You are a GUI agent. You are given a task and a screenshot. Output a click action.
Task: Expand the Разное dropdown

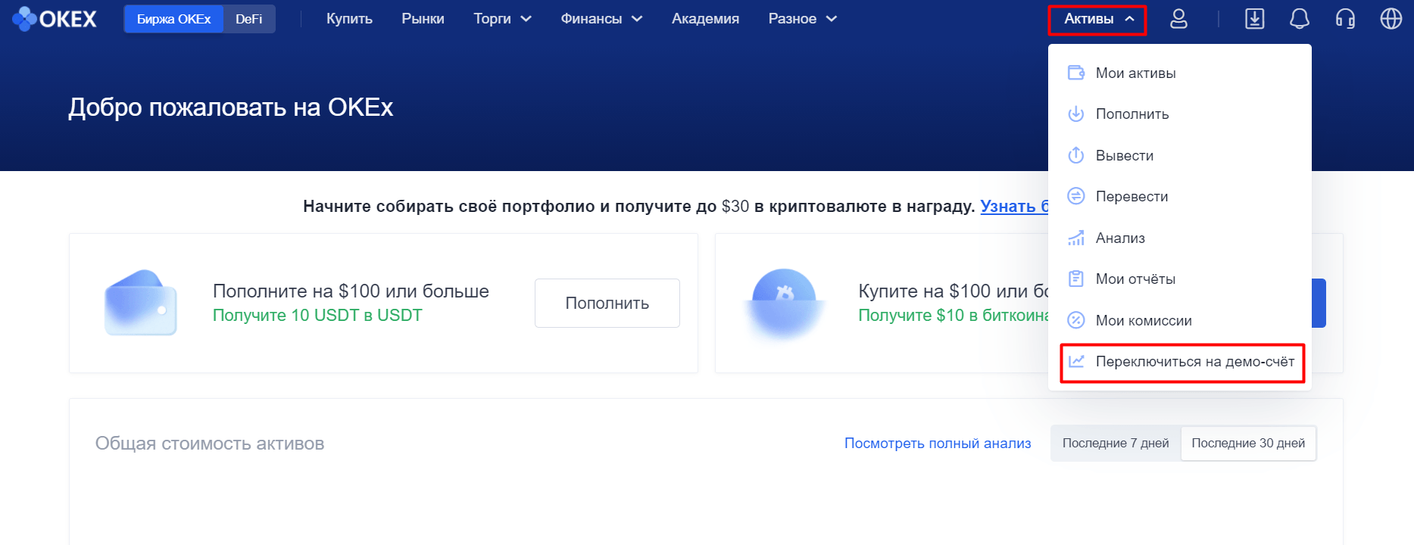[803, 19]
